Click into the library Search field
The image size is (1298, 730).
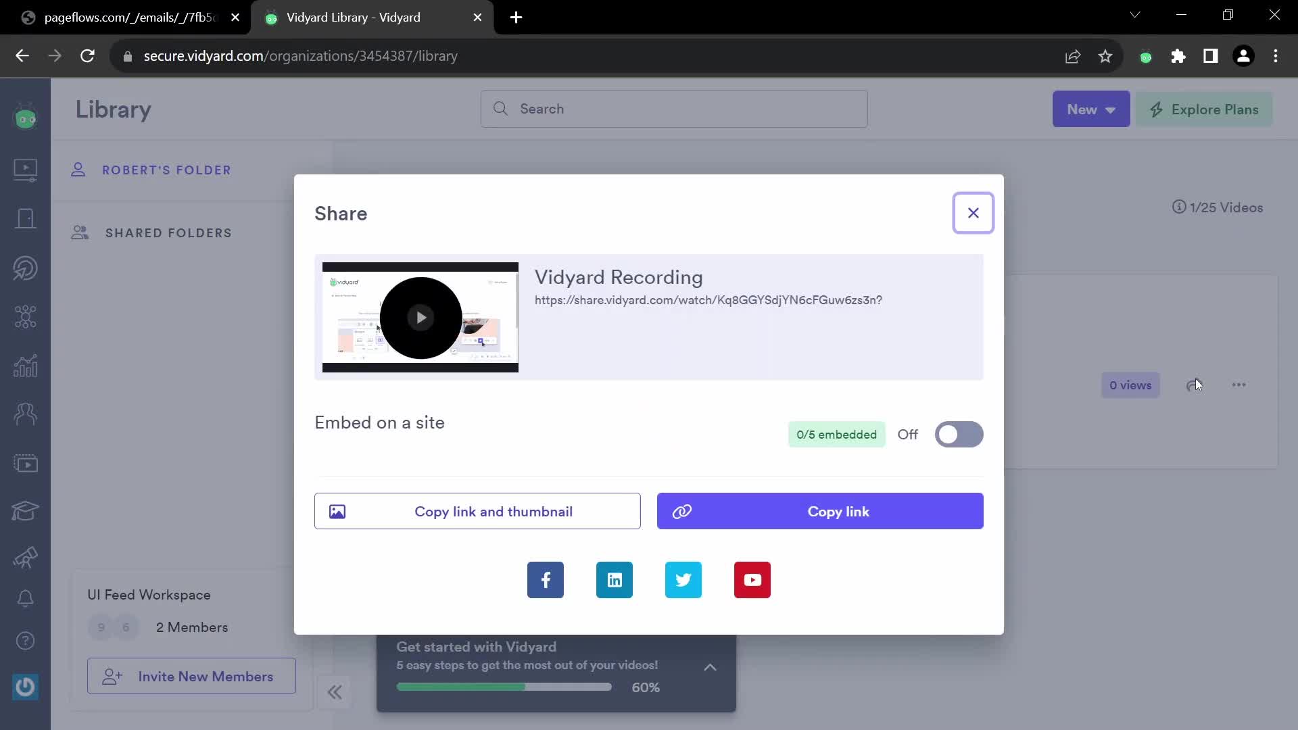click(x=674, y=109)
